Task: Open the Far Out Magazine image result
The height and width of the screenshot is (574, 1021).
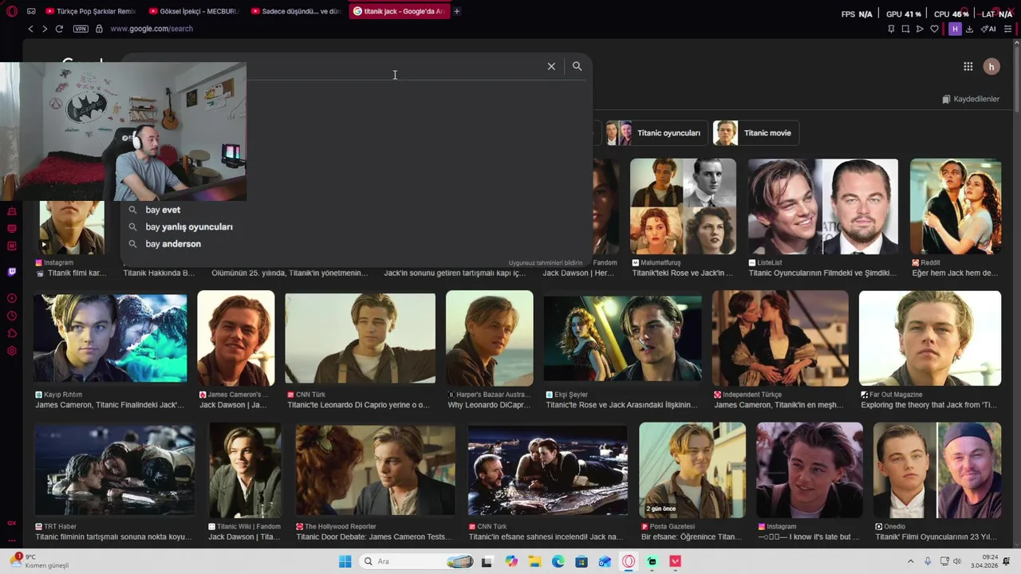Action: 930,338
